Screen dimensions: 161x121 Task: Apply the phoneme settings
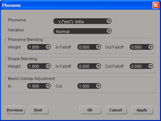142,110
